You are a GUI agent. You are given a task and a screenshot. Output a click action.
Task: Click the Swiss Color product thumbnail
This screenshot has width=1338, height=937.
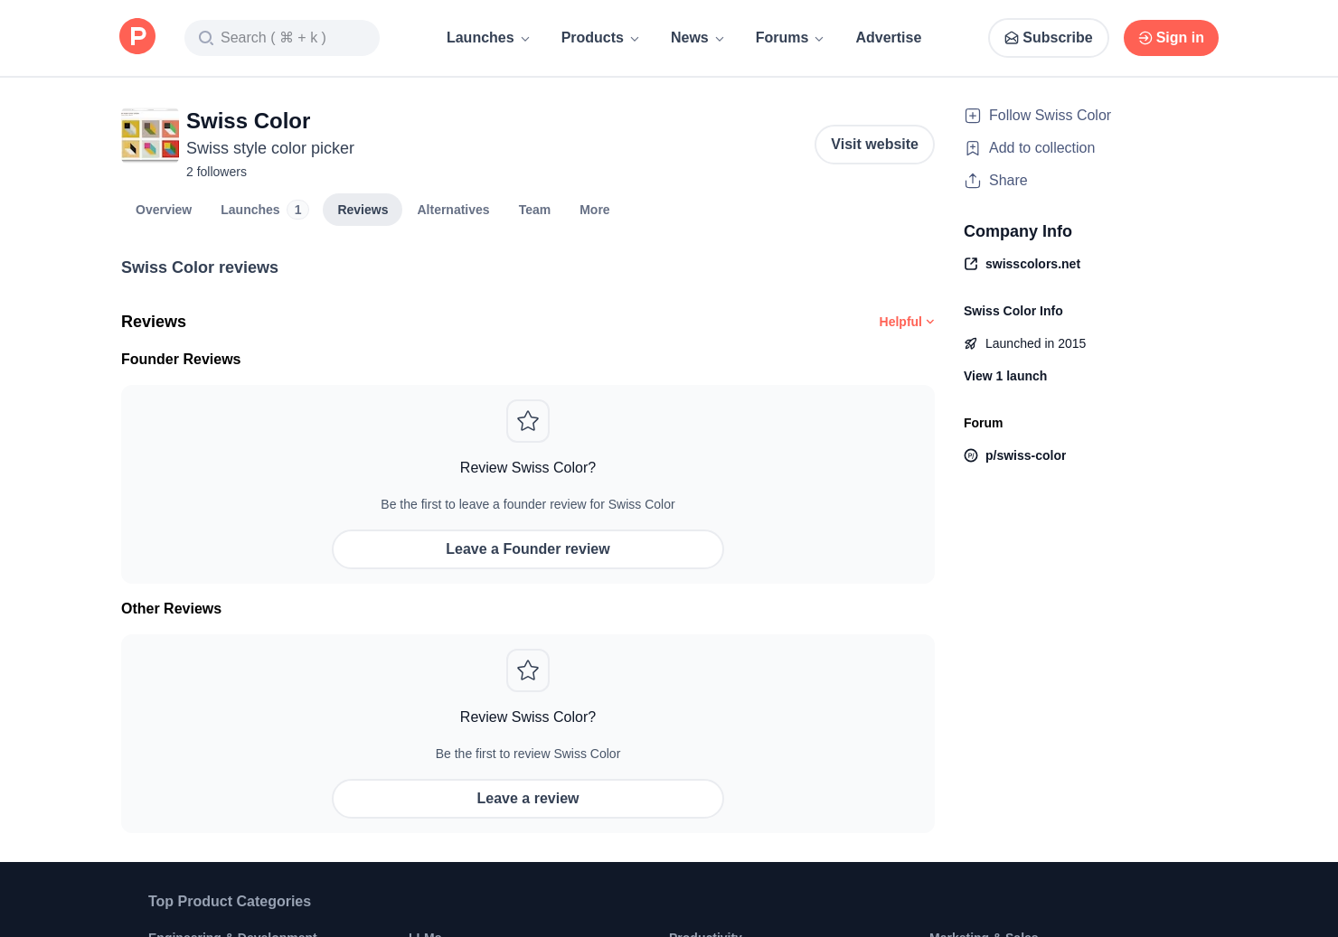pos(150,136)
